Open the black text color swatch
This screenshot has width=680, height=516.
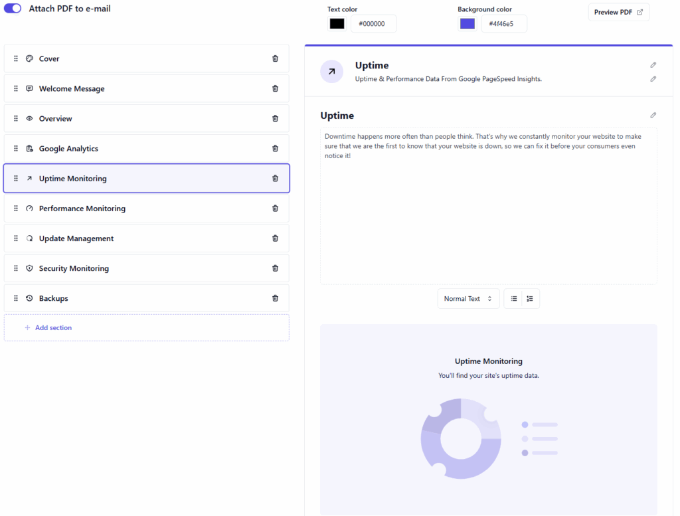(x=337, y=24)
